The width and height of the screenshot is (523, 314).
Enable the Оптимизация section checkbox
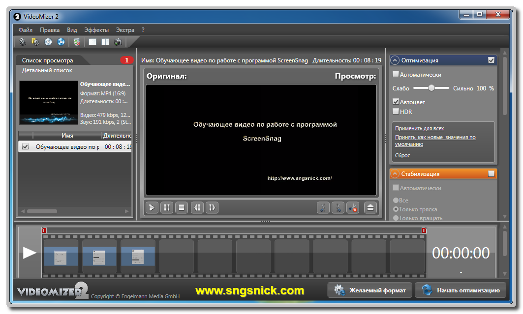coord(491,60)
